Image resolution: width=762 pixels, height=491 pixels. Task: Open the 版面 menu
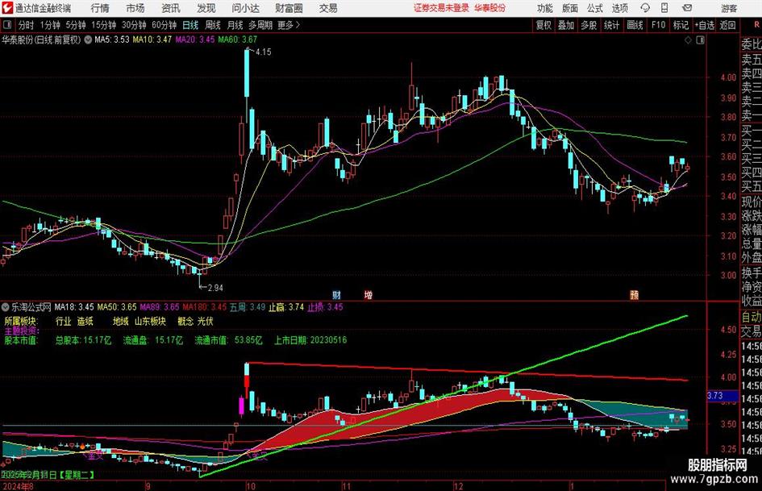569,8
